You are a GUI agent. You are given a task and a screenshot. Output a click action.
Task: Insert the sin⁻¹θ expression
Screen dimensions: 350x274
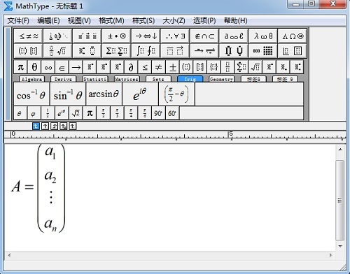click(68, 94)
